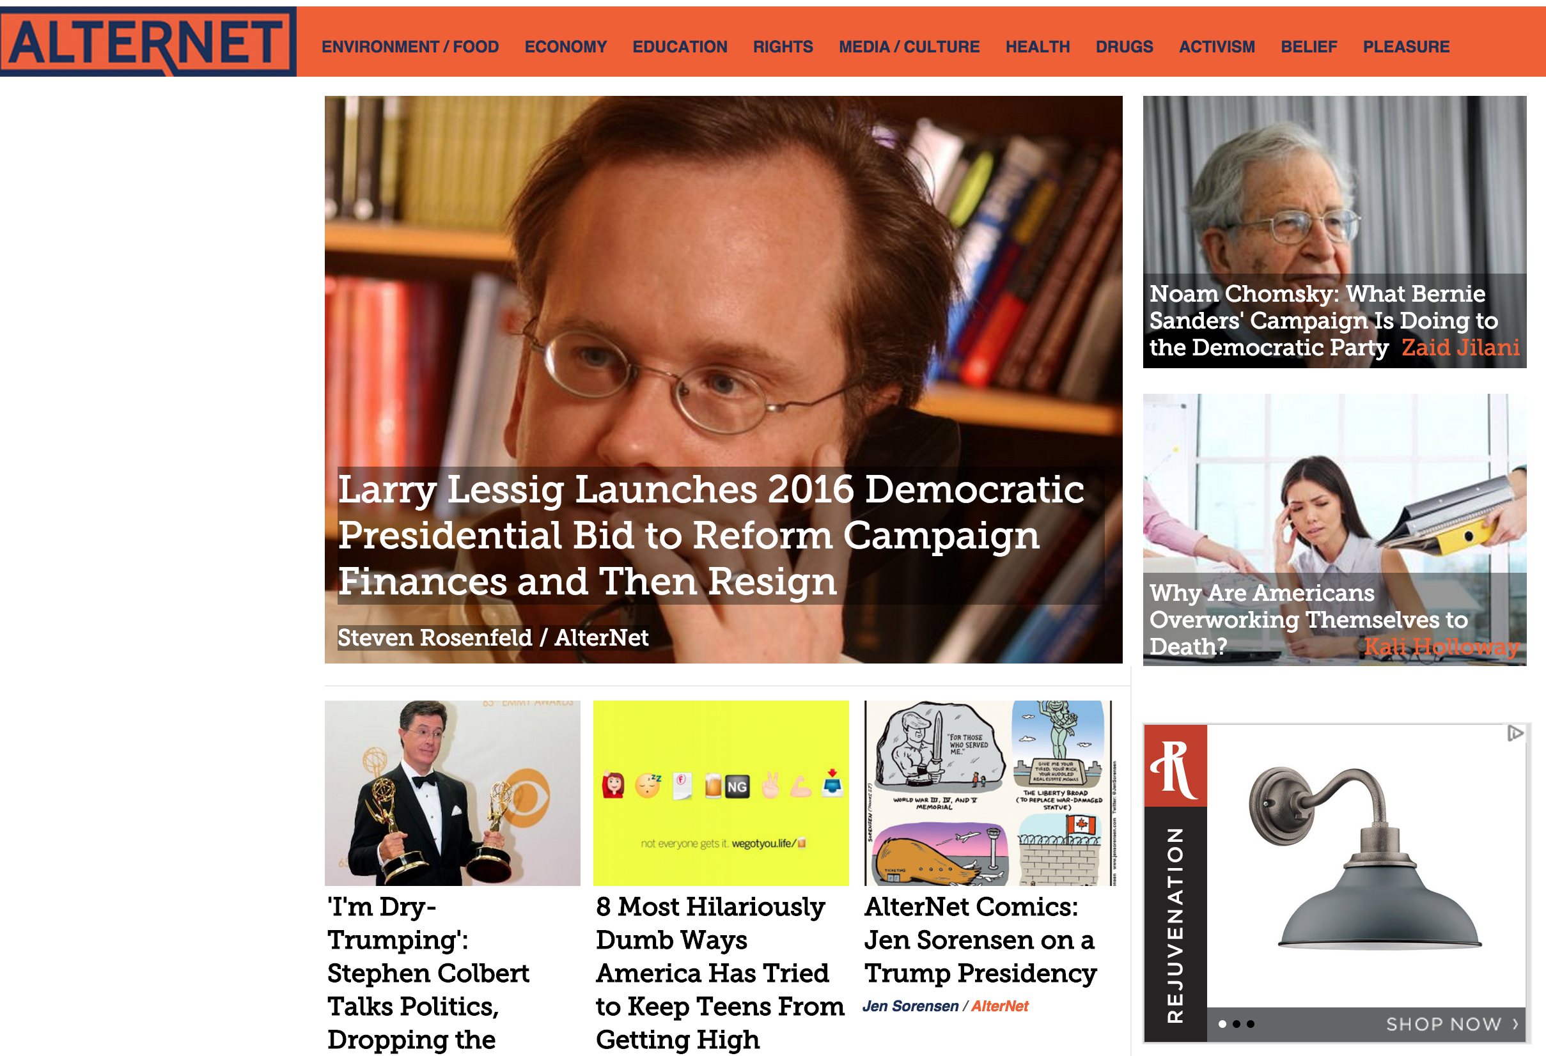Click author Steven Rosenfeld / AlterNet

point(493,638)
